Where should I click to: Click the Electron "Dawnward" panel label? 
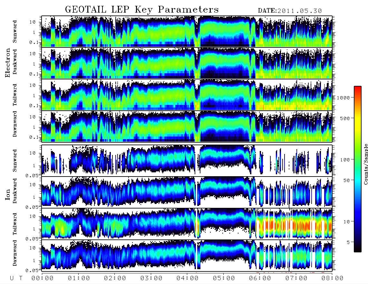(x=15, y=124)
